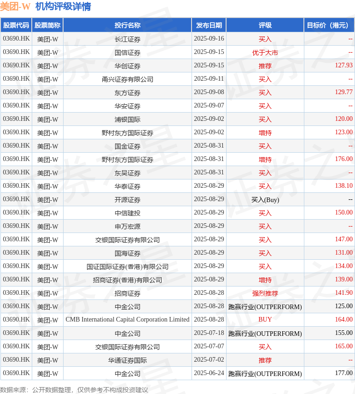The height and width of the screenshot is (394, 355).
Task: Select the 长江证券 cell
Action: tap(128, 39)
